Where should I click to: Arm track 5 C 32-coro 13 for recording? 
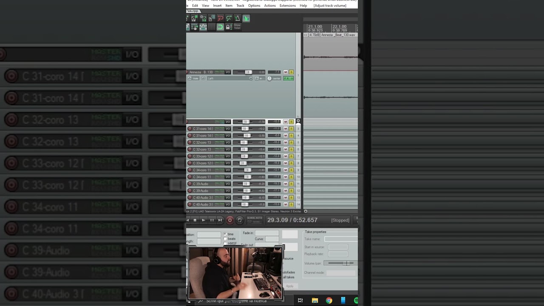[190, 142]
